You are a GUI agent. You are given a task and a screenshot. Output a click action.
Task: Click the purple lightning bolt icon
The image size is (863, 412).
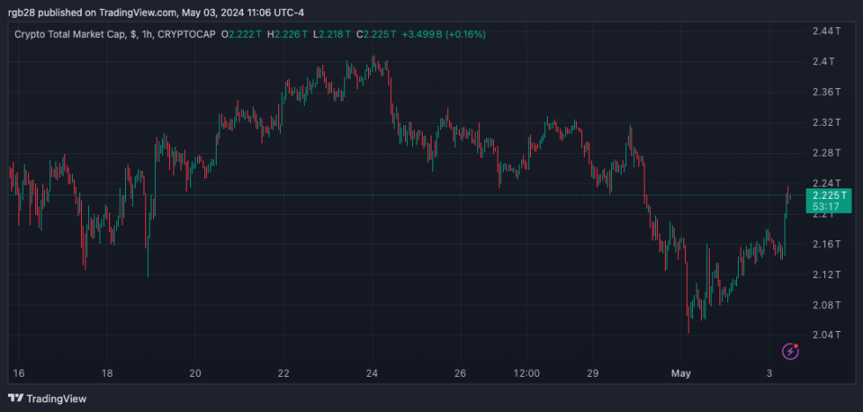(x=791, y=351)
